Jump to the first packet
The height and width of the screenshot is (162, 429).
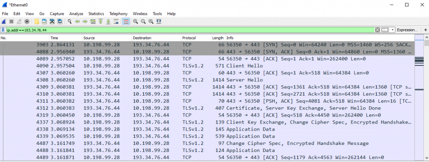point(101,22)
